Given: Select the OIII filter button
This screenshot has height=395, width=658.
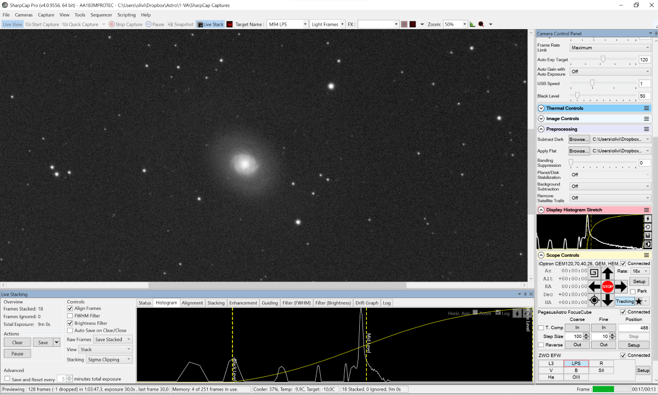Looking at the screenshot, I should pos(576,377).
